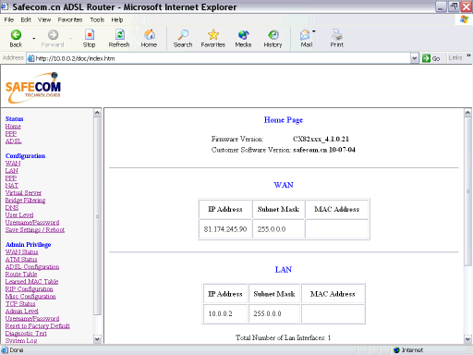473x355 pixels.
Task: Print the page with printer icon
Action: [337, 35]
